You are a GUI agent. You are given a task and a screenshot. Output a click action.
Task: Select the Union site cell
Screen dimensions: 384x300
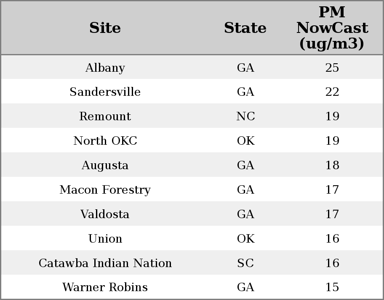(105, 239)
